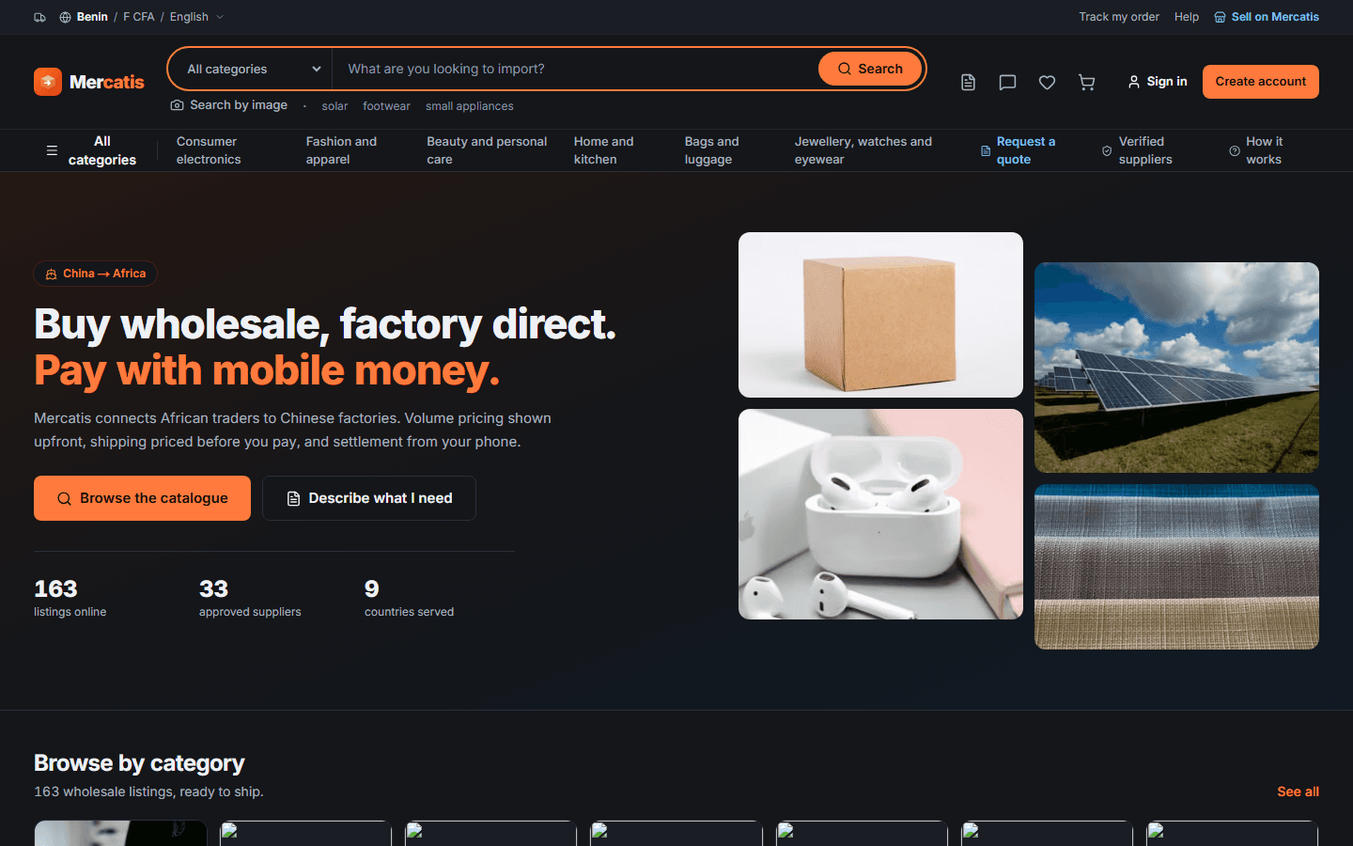This screenshot has height=846, width=1353.
Task: Click the document icon beside Request a quote
Action: pyautogui.click(x=986, y=150)
